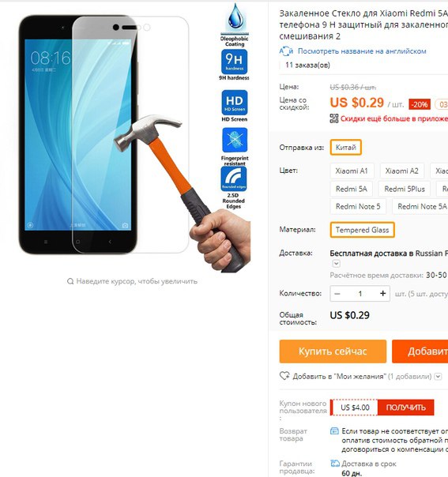Screen dimensions: 448x477
Task: Click the return policy icon
Action: (334, 431)
